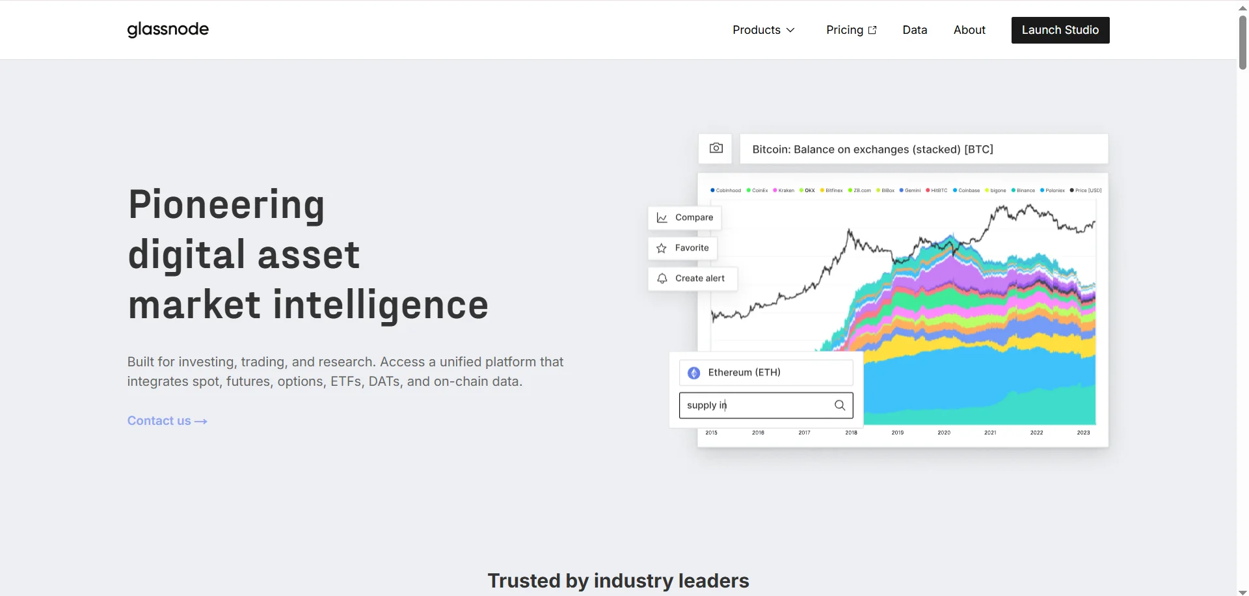1249x596 pixels.
Task: Toggle the Binance legend entry
Action: coord(1023,191)
